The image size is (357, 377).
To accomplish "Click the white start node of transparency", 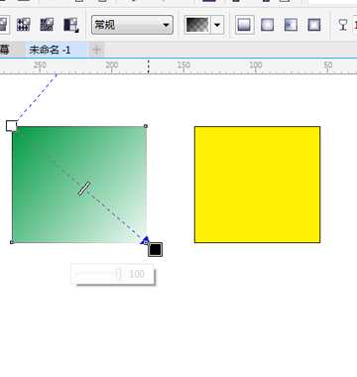I will [x=11, y=126].
